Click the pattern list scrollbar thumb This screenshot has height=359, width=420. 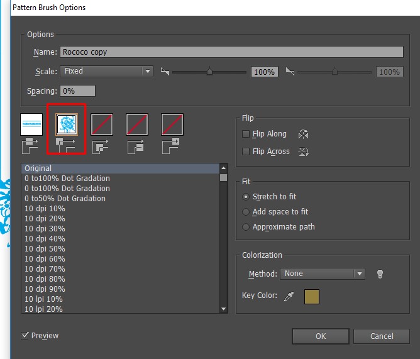(223, 178)
